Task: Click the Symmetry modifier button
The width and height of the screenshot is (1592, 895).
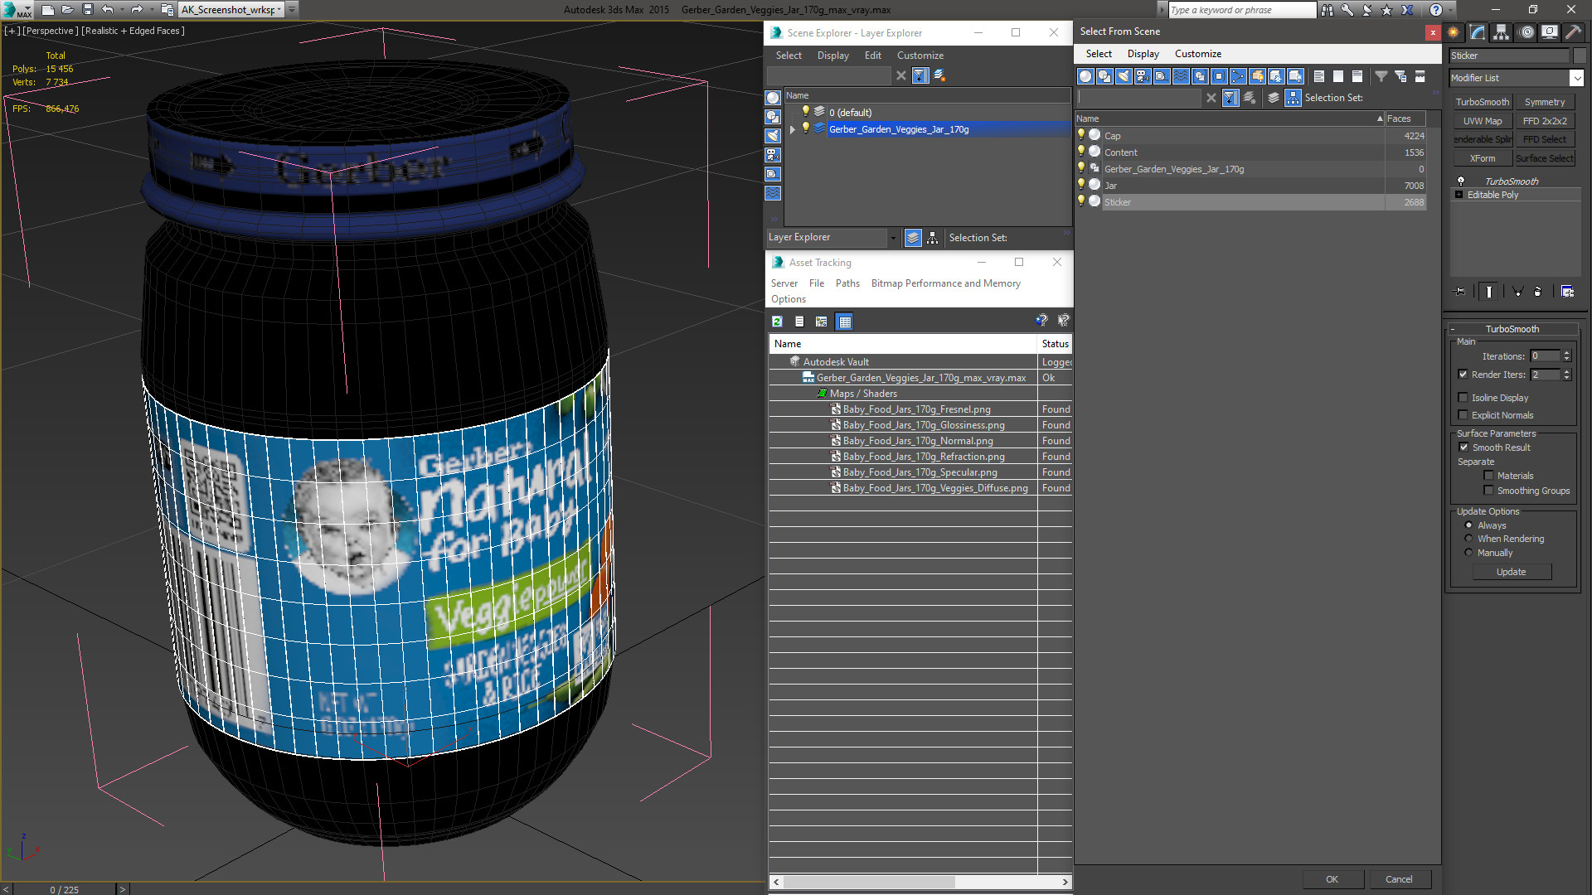Action: click(1545, 102)
